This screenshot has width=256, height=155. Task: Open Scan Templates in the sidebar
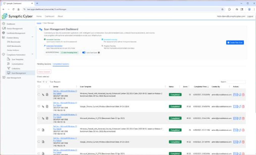point(17,59)
